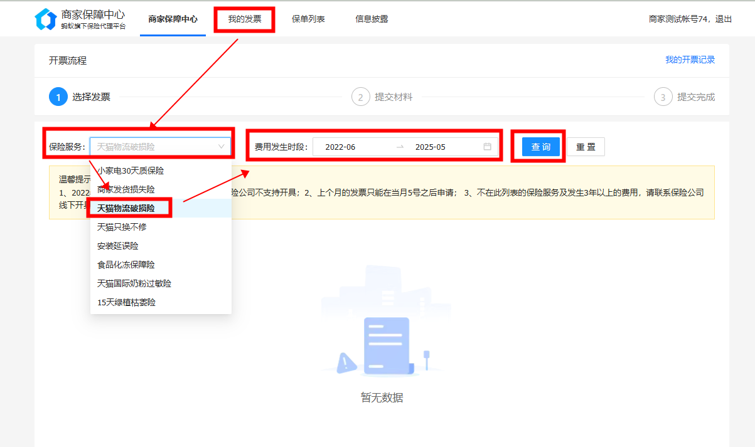Switch to the 信息披露 tab
The width and height of the screenshot is (755, 447).
[372, 19]
